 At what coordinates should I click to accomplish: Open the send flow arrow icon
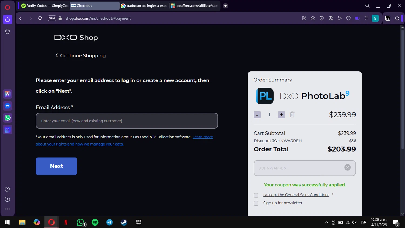pos(340,18)
